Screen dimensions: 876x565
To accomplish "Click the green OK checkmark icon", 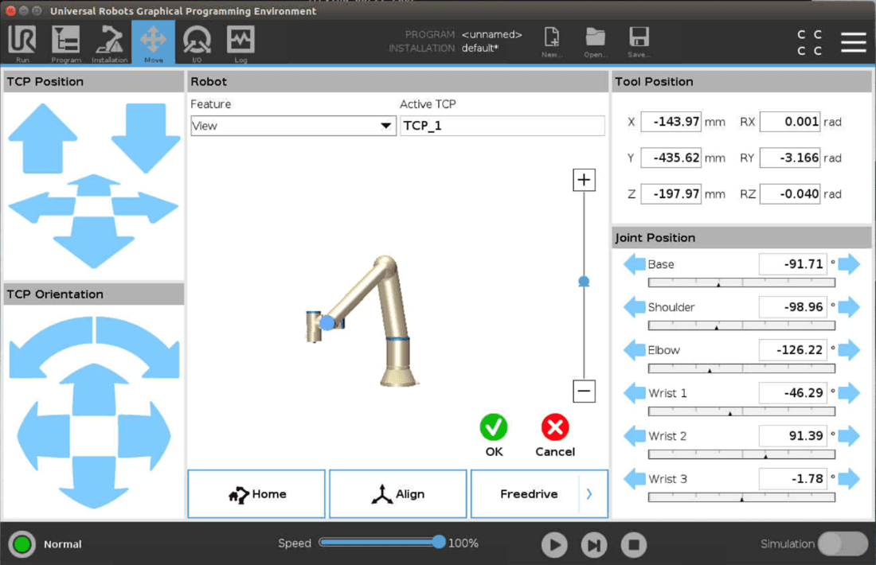I will [494, 427].
